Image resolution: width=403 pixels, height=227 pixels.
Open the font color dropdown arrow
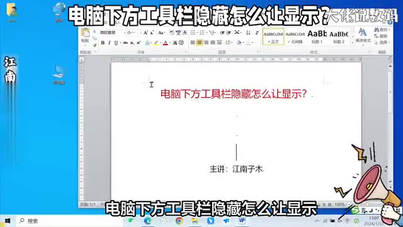coord(169,43)
